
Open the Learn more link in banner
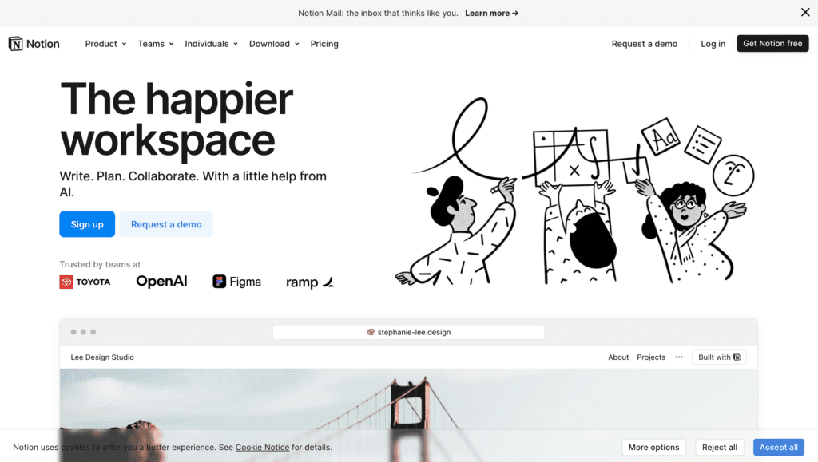pos(491,13)
